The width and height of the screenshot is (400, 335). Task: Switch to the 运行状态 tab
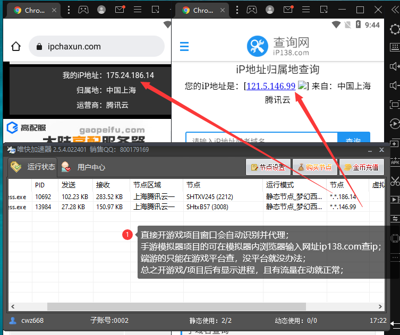click(x=32, y=167)
